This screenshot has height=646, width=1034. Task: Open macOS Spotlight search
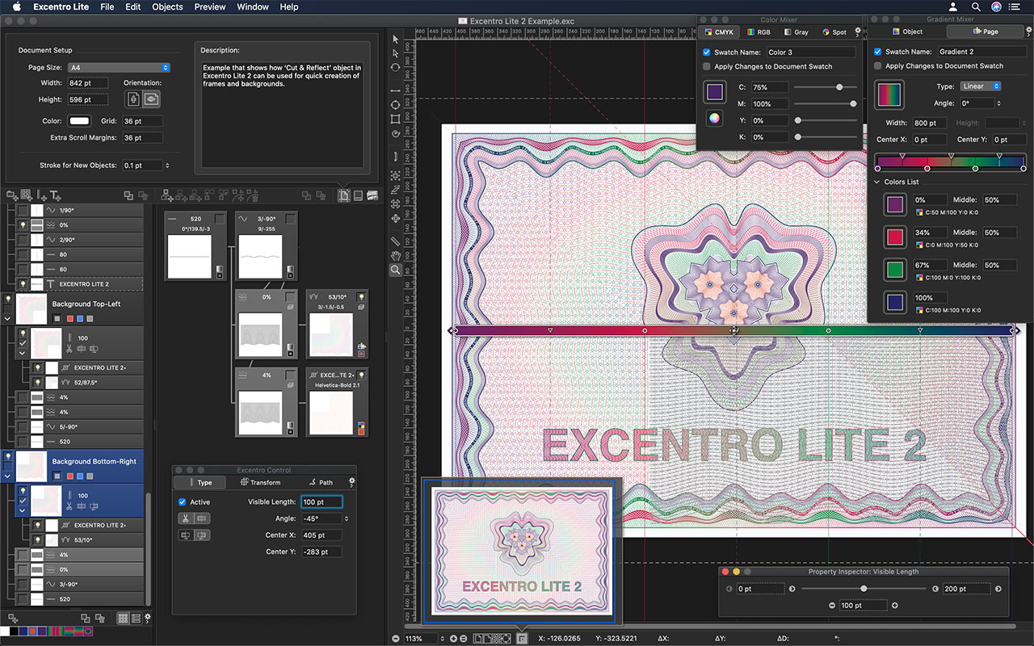(976, 6)
